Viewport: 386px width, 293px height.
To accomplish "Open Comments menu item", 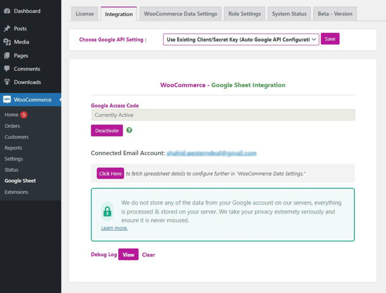I will click(x=27, y=69).
